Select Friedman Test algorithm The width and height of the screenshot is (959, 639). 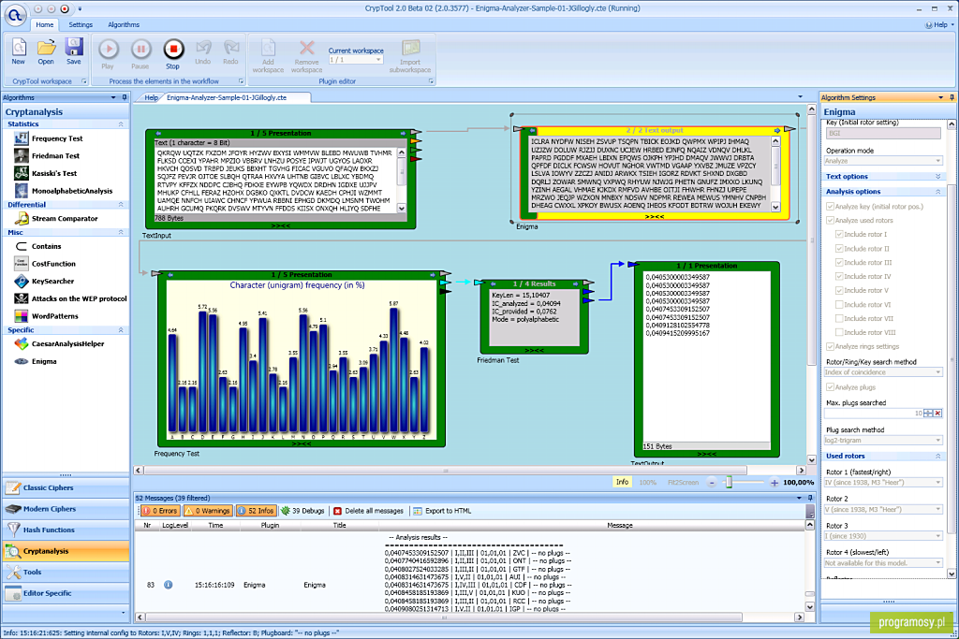[x=55, y=156]
